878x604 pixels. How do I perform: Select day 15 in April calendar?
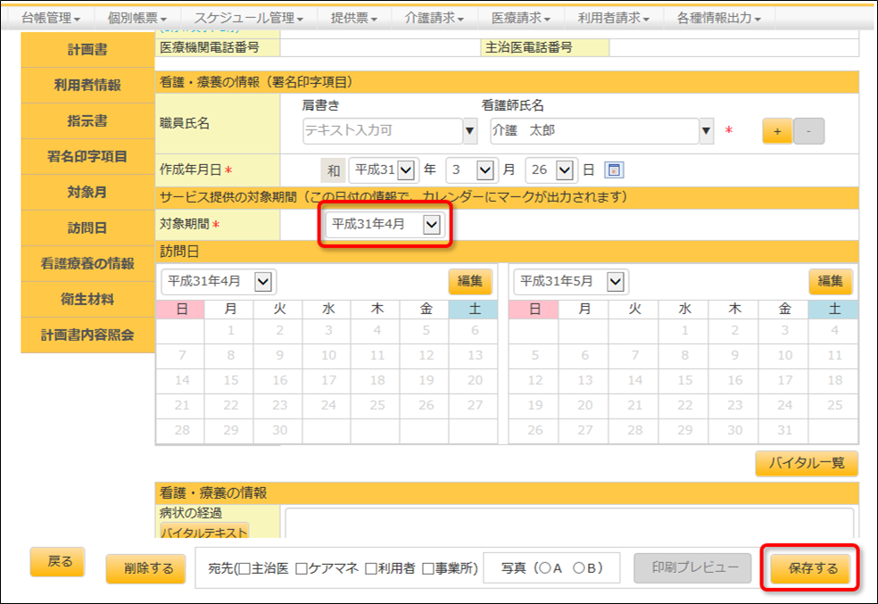pyautogui.click(x=231, y=381)
